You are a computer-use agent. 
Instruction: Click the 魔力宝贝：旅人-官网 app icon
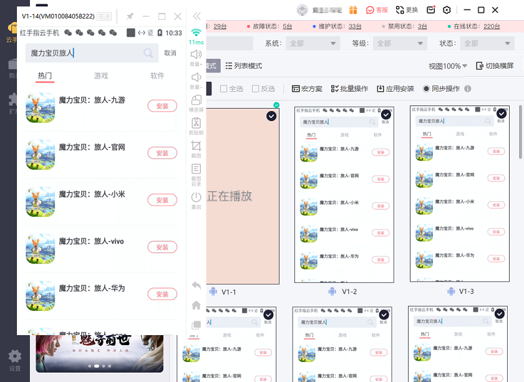point(41,155)
